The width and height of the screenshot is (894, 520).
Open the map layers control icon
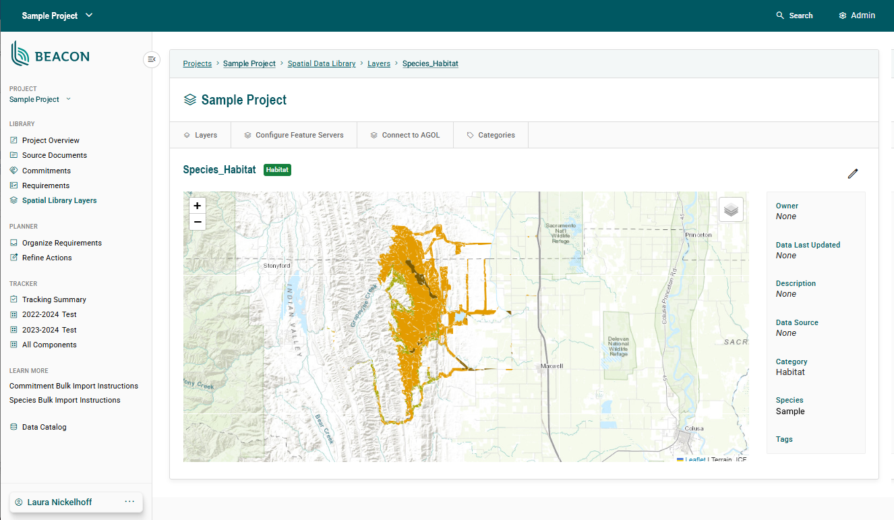[x=731, y=210]
